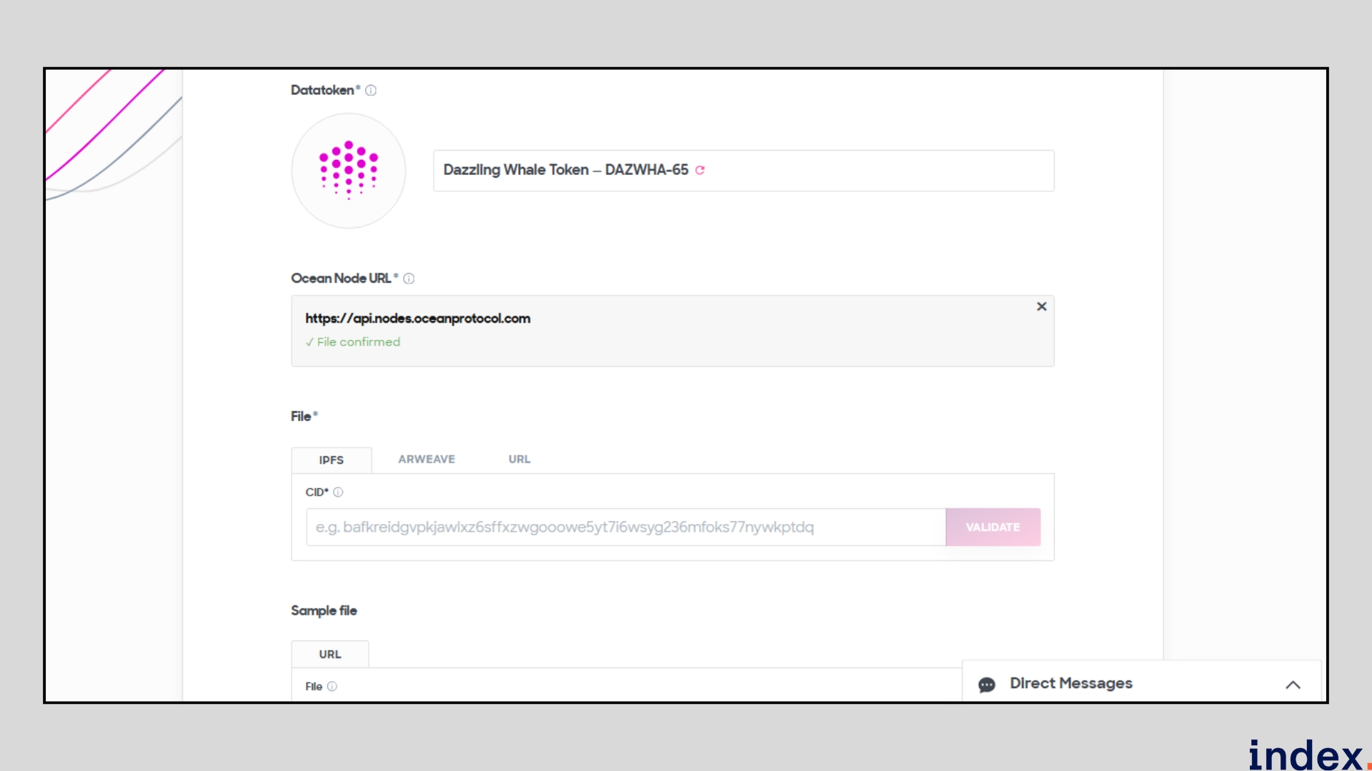Click the pink dotted datatoken logo
The height and width of the screenshot is (771, 1372).
tap(349, 171)
